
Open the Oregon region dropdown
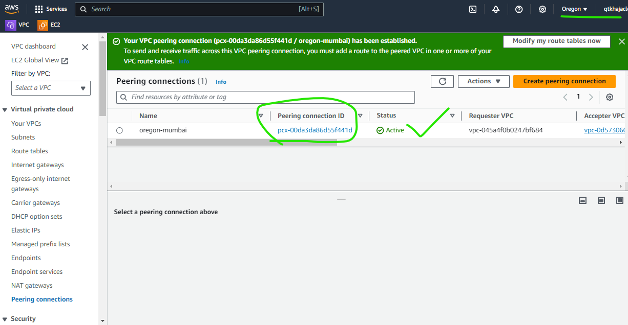point(574,9)
